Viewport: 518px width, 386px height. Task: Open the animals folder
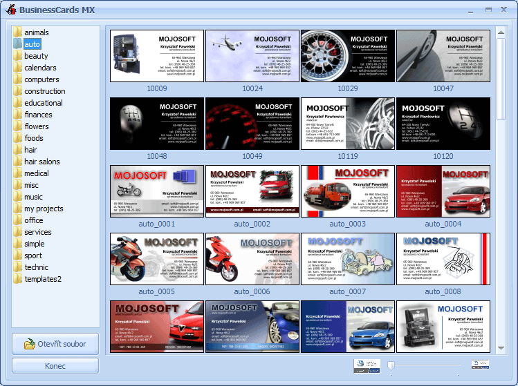pos(37,32)
